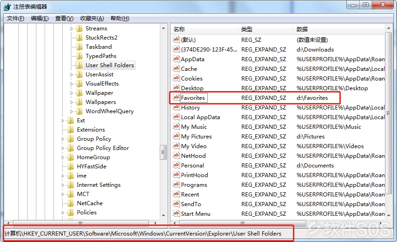Click the string icon beside Personal
This screenshot has height=242, width=397.
pos(176,165)
